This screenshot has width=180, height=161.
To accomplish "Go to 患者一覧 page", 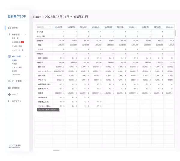I will click(15, 38).
